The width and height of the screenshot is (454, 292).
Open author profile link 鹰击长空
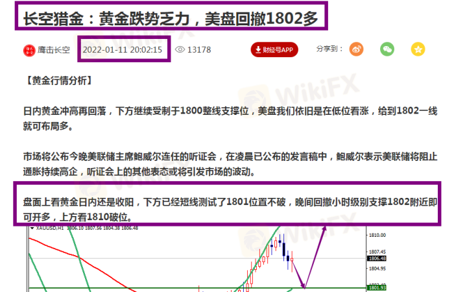pyautogui.click(x=55, y=50)
